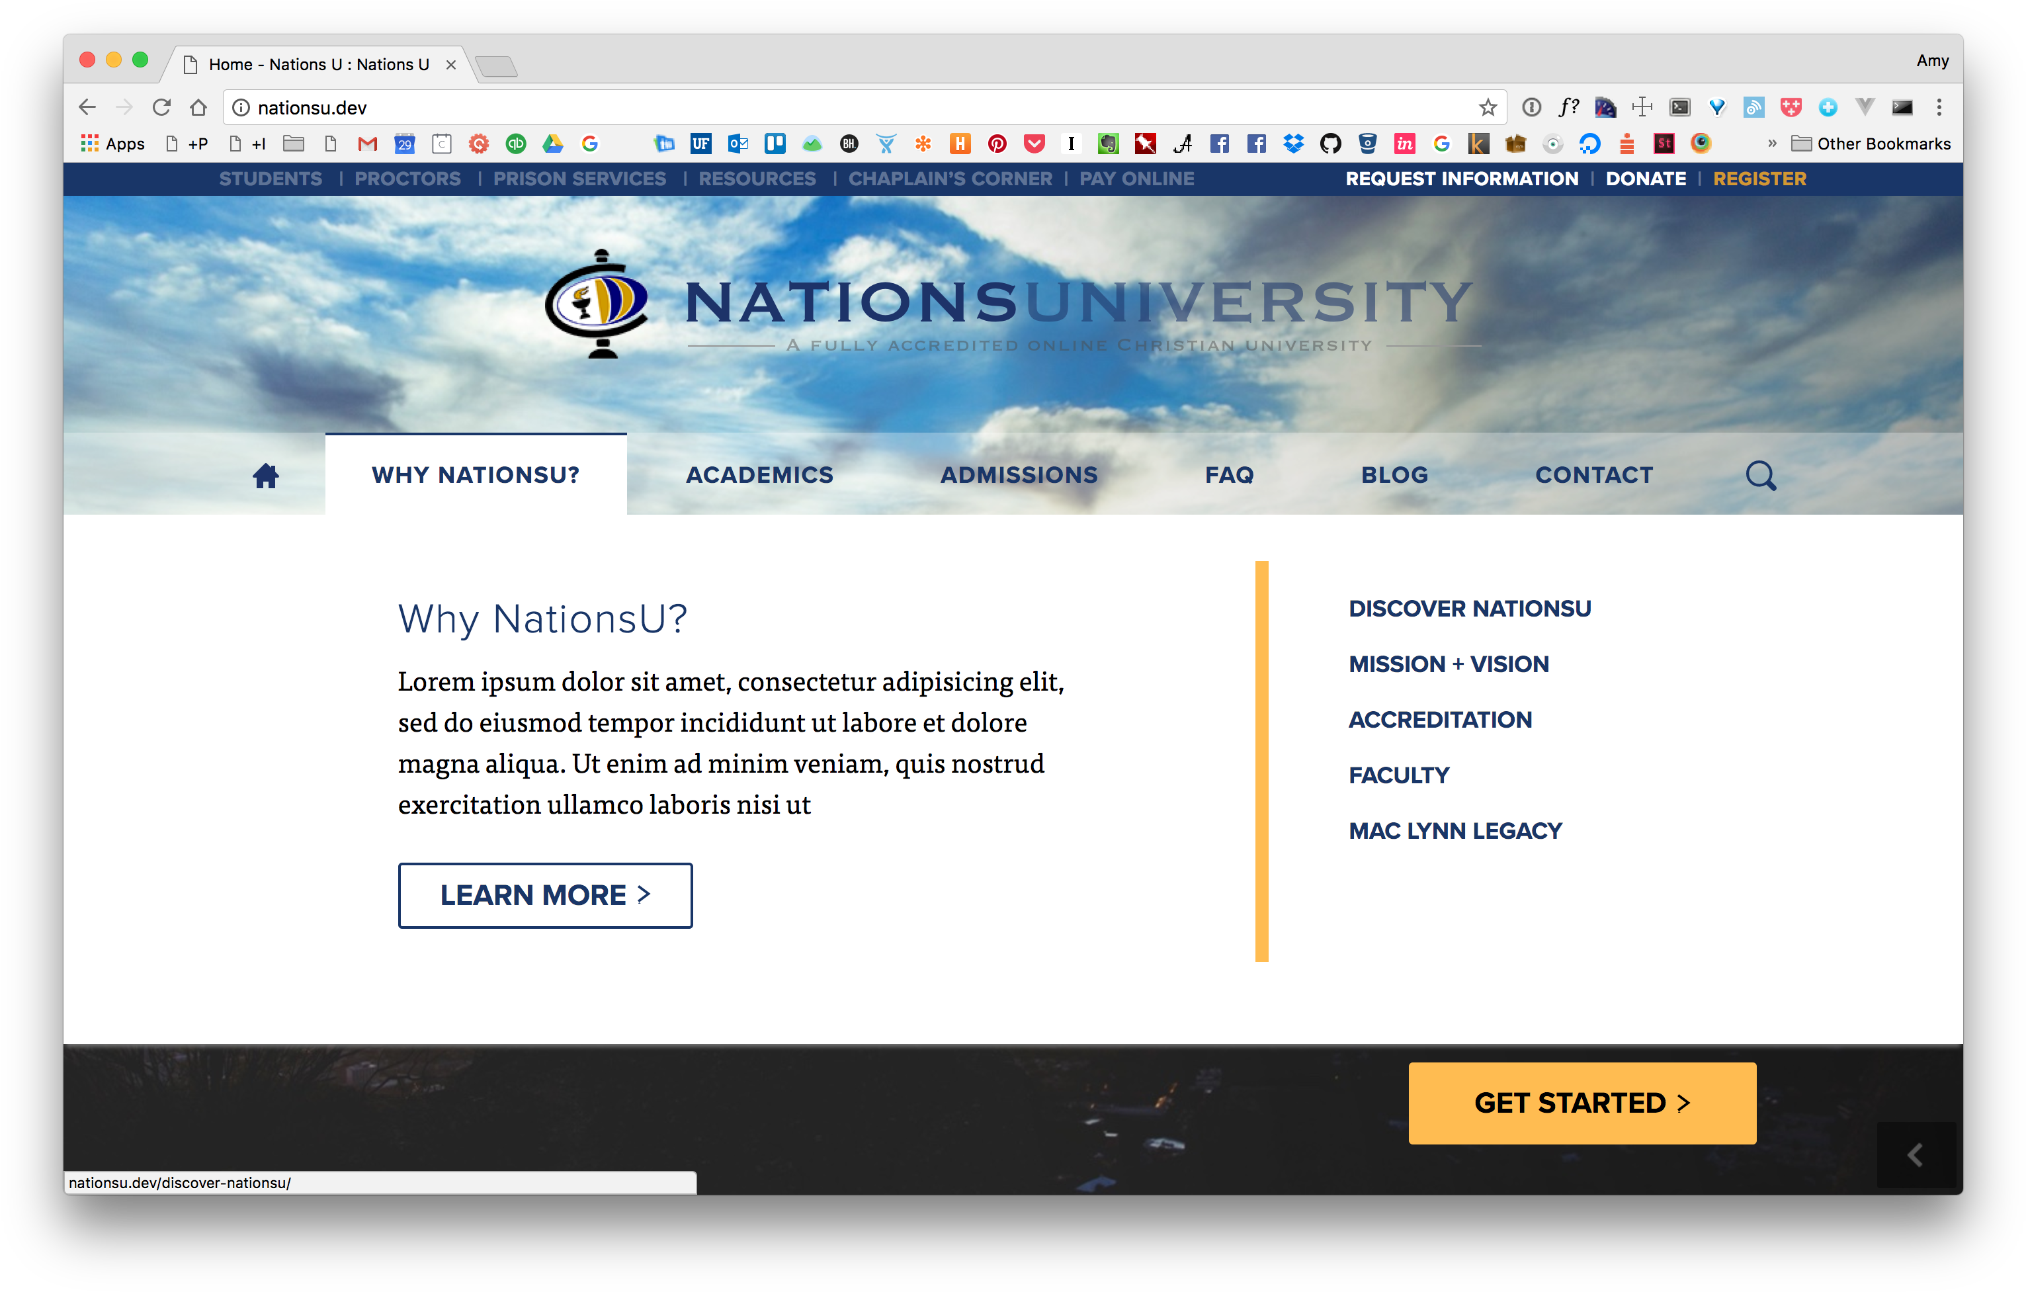The image size is (2026, 1292).
Task: Open the Pocket bookmark icon
Action: 1034,144
